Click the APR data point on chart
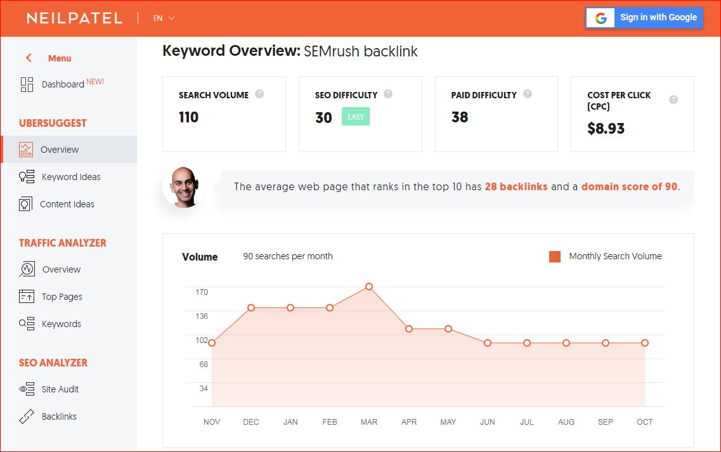Image resolution: width=721 pixels, height=452 pixels. (409, 329)
